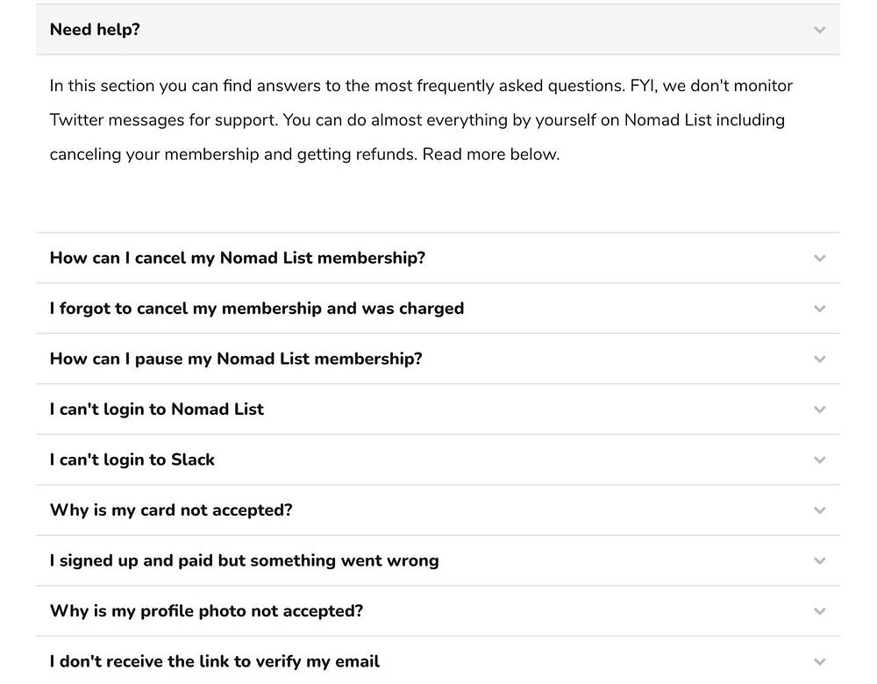Expand chevron beside 'forgot to cancel' question

(x=819, y=309)
